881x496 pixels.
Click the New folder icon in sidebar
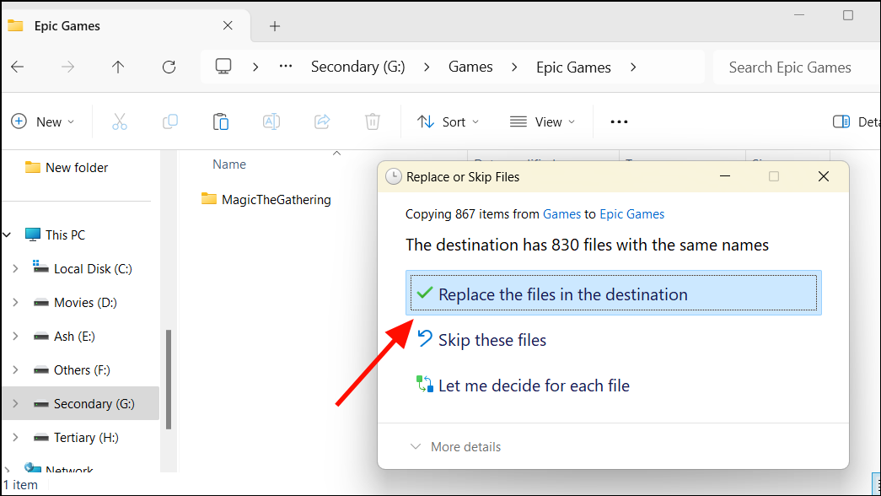pos(33,167)
